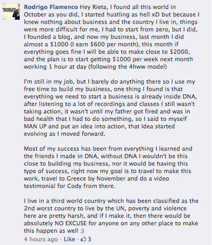This screenshot has width=212, height=245.
Task: Click the word 'Greece' in the third paragraph
Action: (77, 178)
